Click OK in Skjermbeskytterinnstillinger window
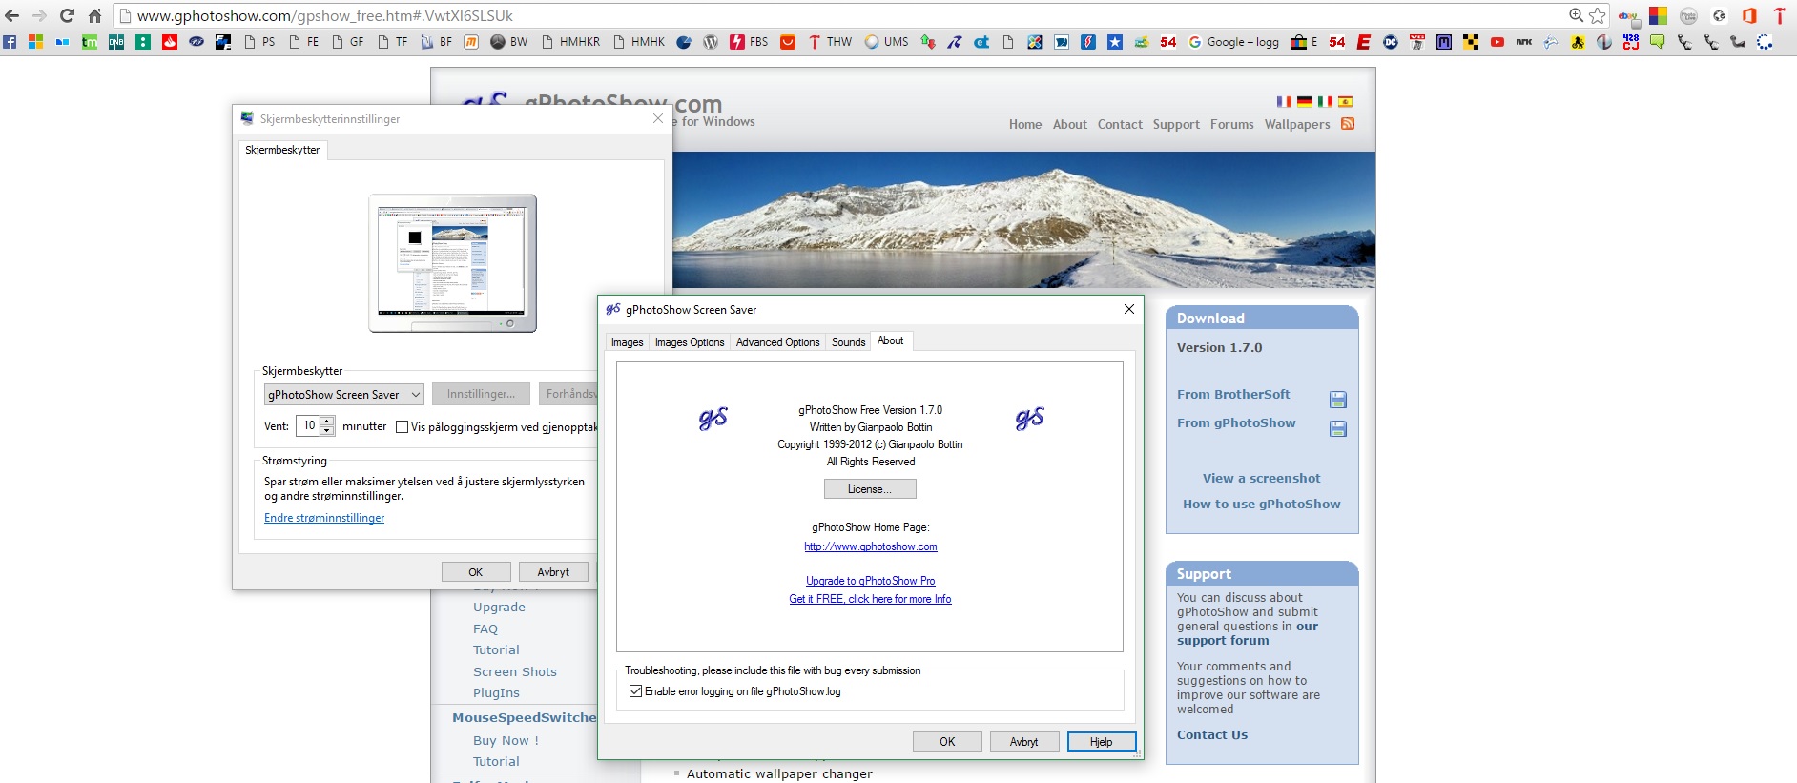 [x=476, y=572]
